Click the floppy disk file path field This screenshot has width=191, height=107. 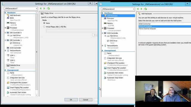click(72, 31)
